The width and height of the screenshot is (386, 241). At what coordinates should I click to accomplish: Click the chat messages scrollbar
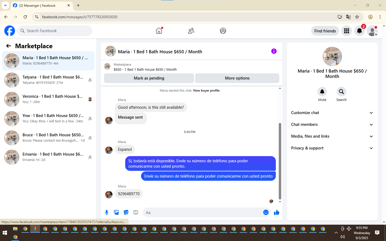click(280, 161)
